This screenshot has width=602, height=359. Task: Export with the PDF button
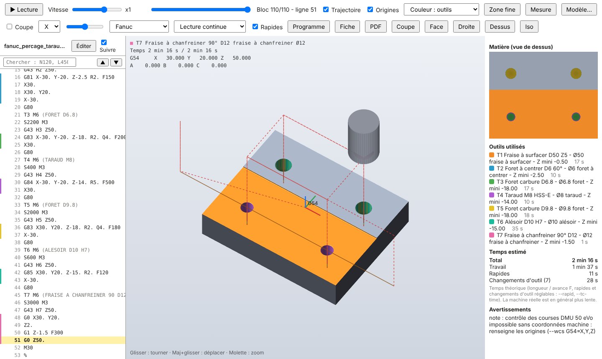click(x=376, y=27)
